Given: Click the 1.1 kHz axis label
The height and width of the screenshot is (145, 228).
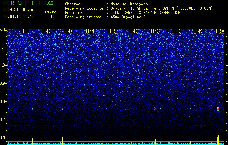Looking at the screenshot, I should (3, 47).
